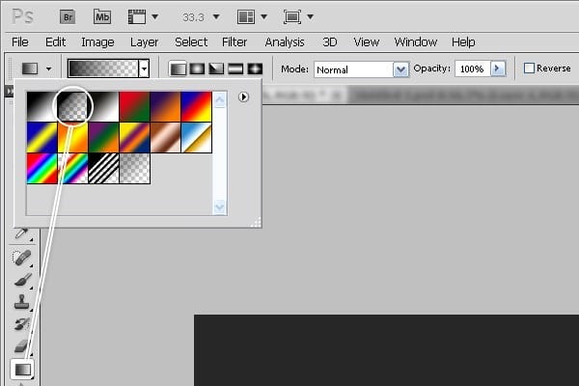Choose the Yellow, Violet, Orange, Blue swatch

[x=134, y=137]
